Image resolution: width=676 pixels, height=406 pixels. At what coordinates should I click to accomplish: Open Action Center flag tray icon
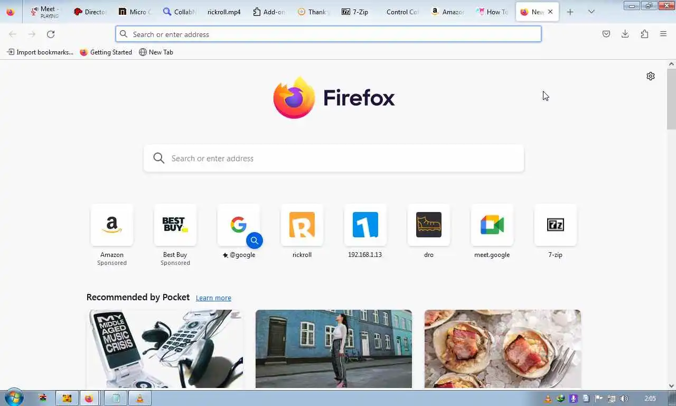[x=599, y=399]
